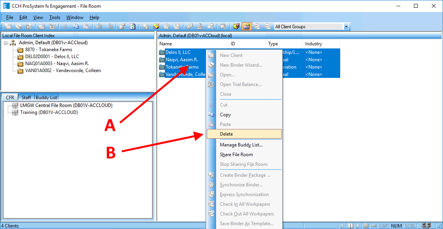This screenshot has width=443, height=229.
Task: Click the Copy toolbar icon
Action: 76,27
